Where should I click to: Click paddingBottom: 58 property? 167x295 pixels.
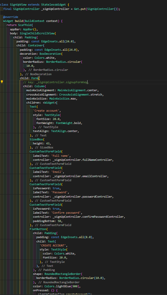[48, 221]
